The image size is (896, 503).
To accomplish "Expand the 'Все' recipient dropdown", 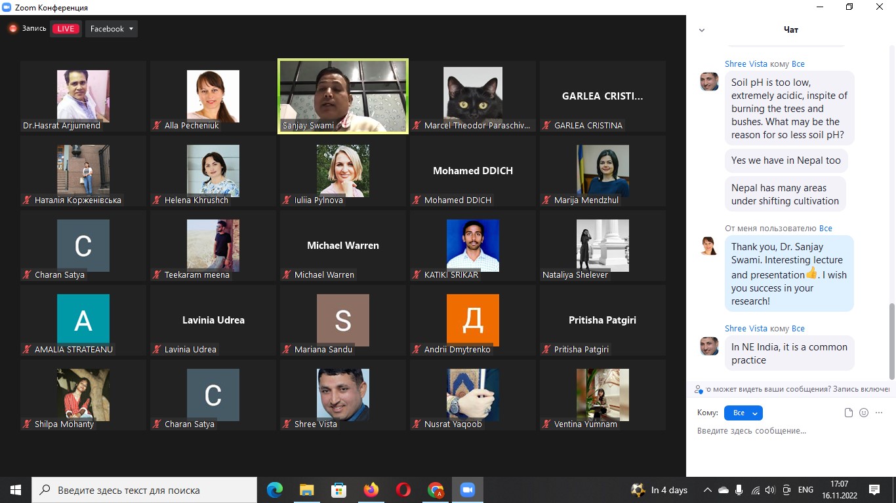I will (x=743, y=413).
